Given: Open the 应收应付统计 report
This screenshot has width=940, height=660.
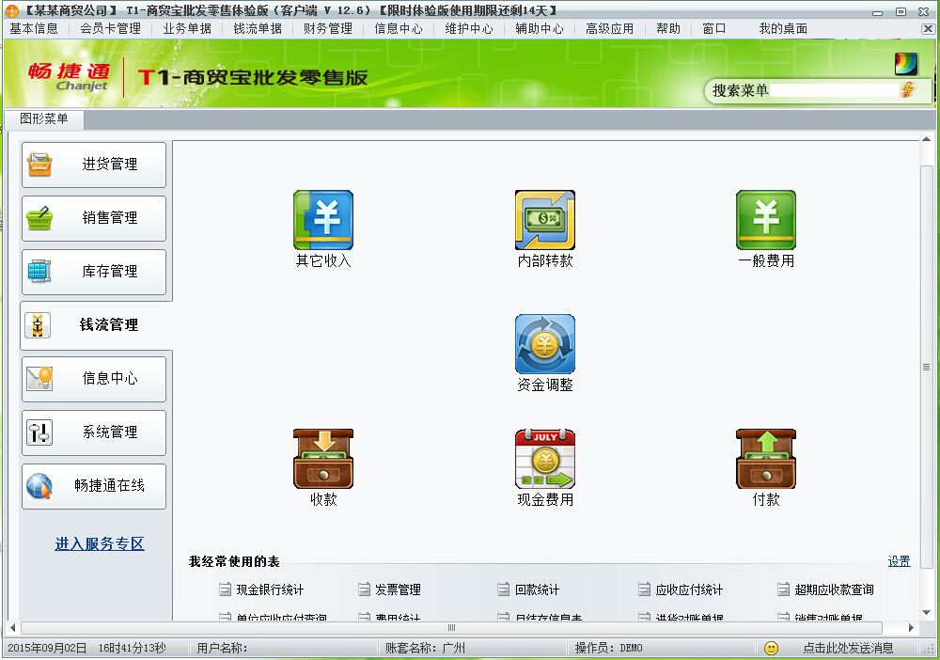Looking at the screenshot, I should coord(689,589).
